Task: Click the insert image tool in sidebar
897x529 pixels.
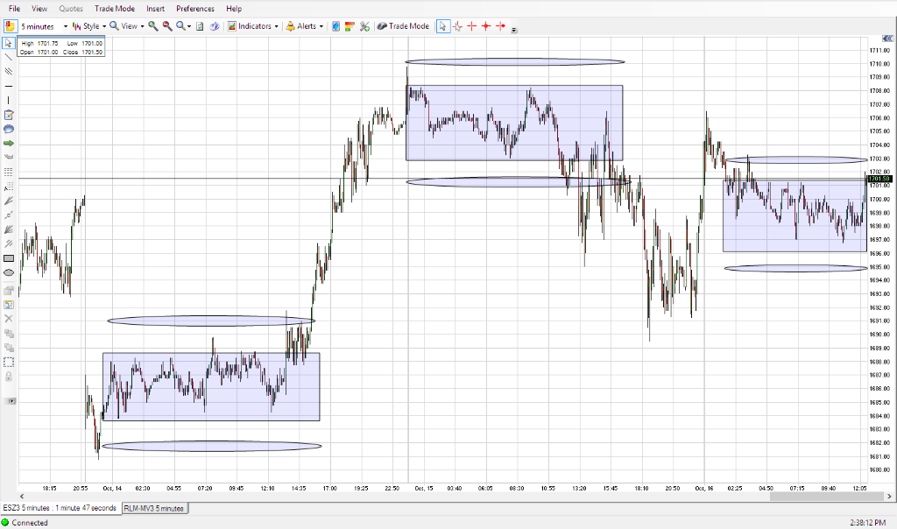Action: pyautogui.click(x=9, y=304)
